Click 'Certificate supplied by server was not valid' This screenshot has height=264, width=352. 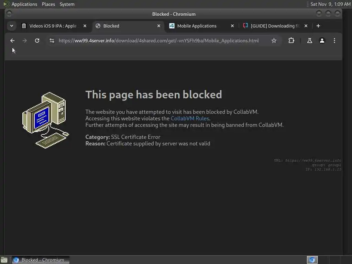[x=158, y=143]
